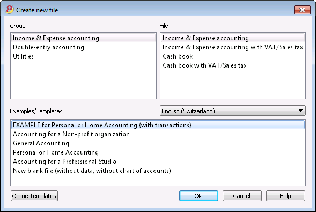This screenshot has height=212, width=316.
Task: Close the Create new file dialog
Action: click(302, 10)
